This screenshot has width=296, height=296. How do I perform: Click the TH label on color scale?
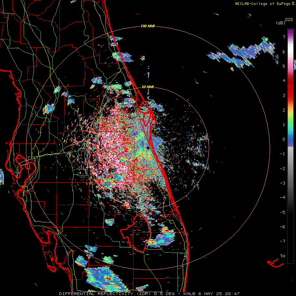(283, 256)
